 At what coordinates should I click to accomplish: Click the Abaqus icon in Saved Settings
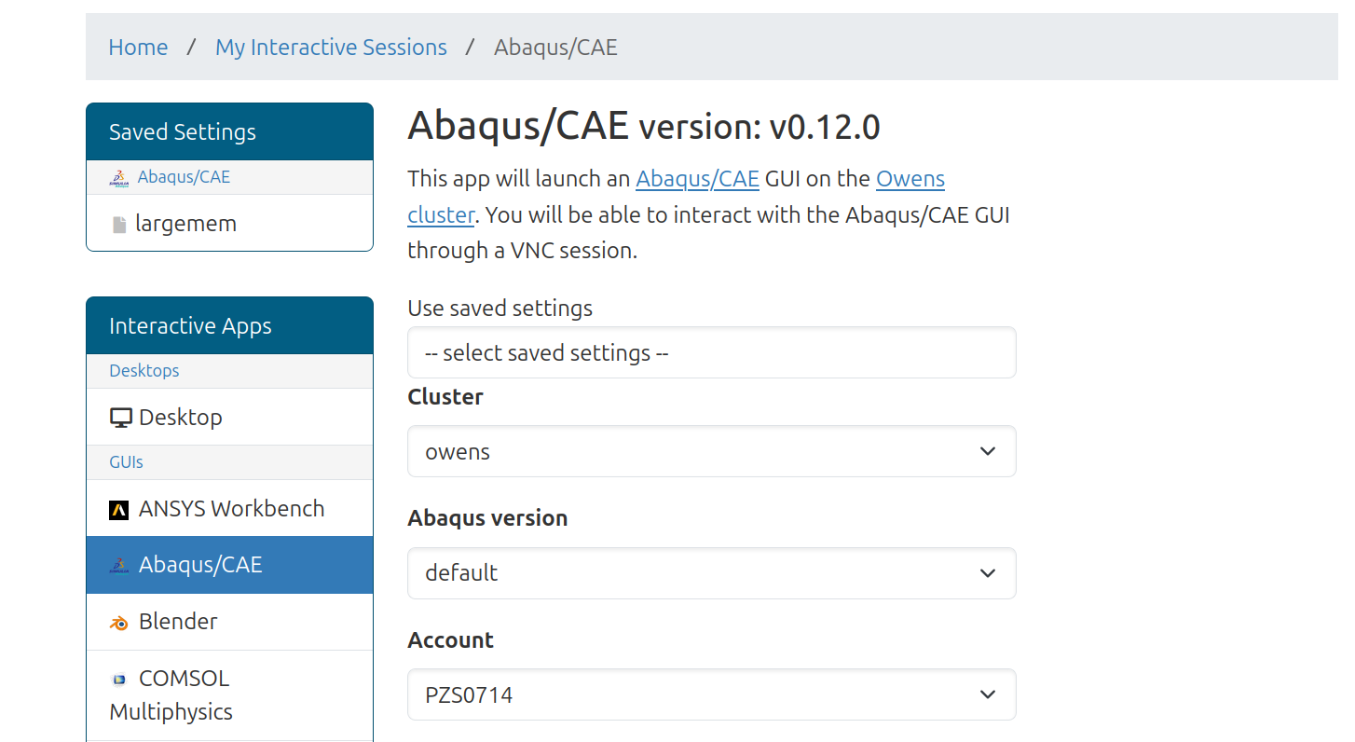[118, 178]
